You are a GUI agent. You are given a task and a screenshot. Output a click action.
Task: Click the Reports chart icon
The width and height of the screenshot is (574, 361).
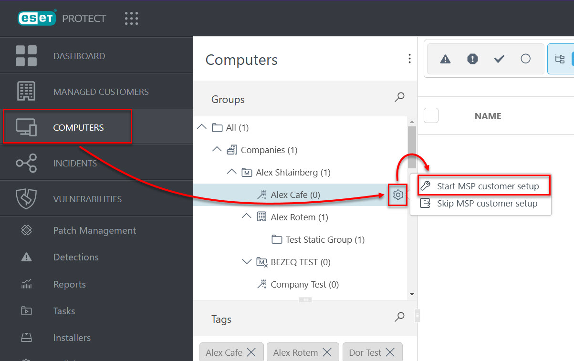[26, 284]
